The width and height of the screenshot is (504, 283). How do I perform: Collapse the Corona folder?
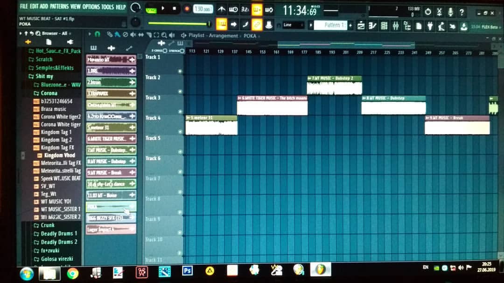[x=46, y=93]
